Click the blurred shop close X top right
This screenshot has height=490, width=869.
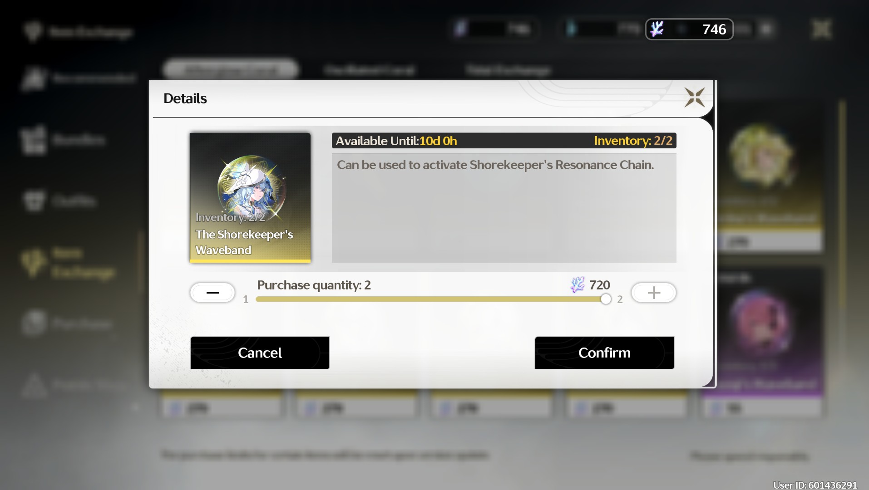coord(821,29)
